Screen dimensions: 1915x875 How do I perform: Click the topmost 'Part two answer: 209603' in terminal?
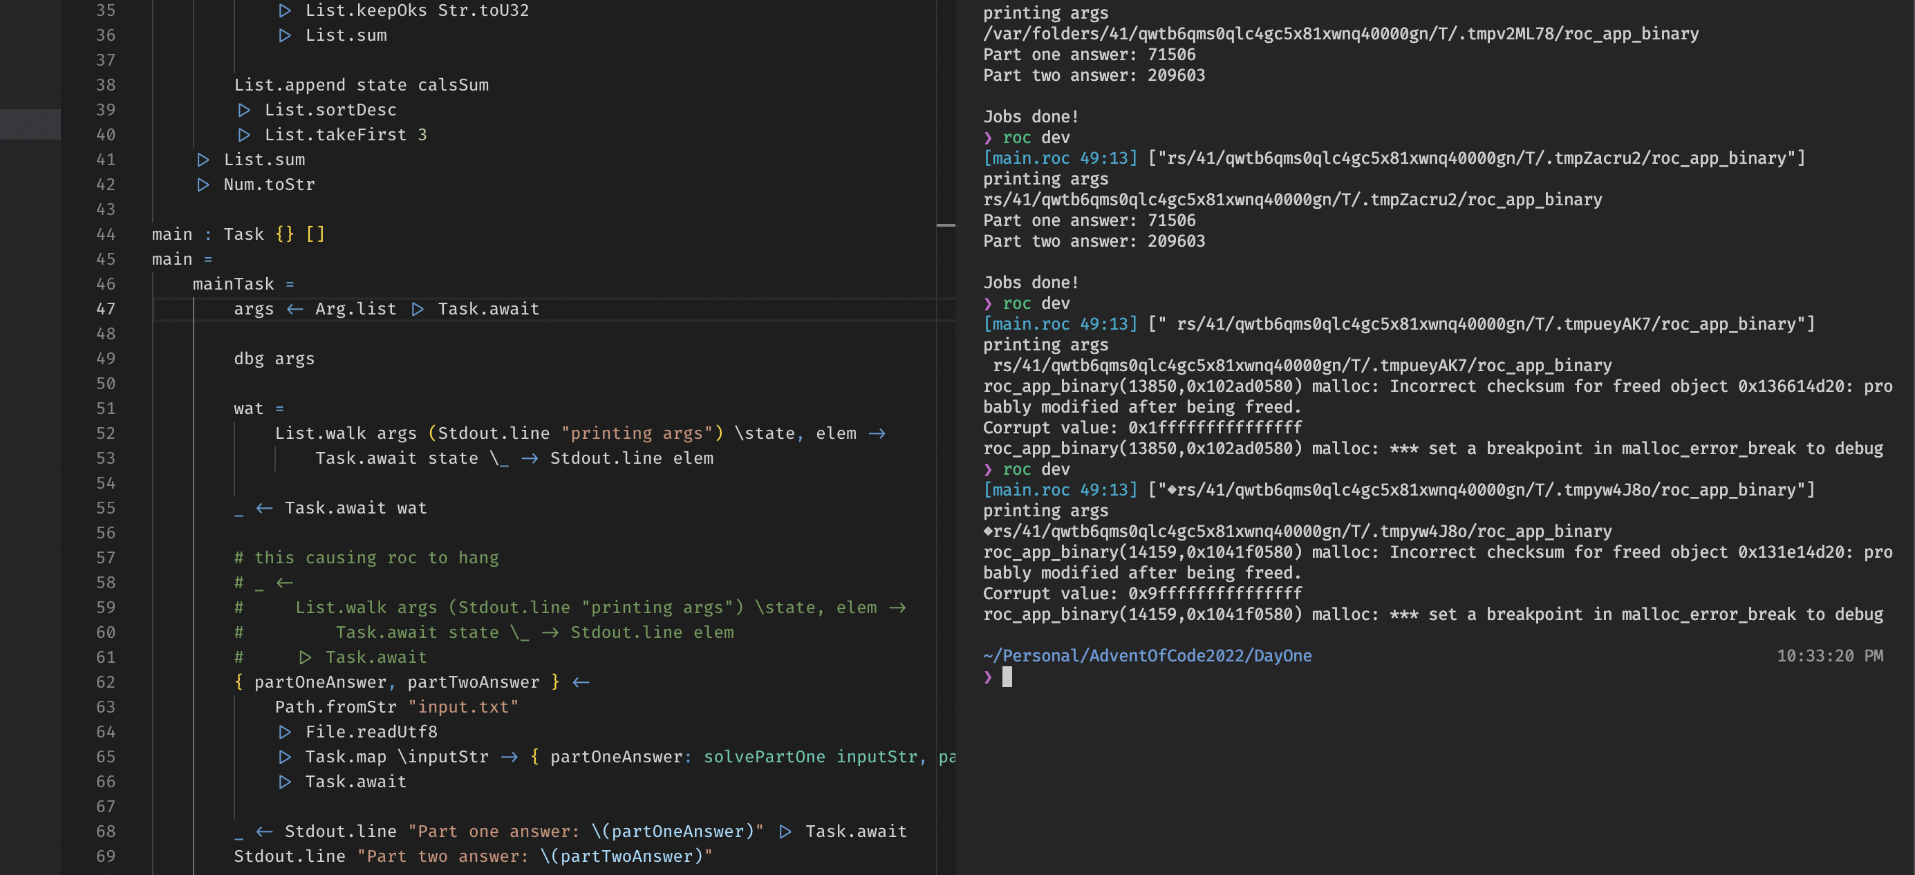click(1094, 75)
